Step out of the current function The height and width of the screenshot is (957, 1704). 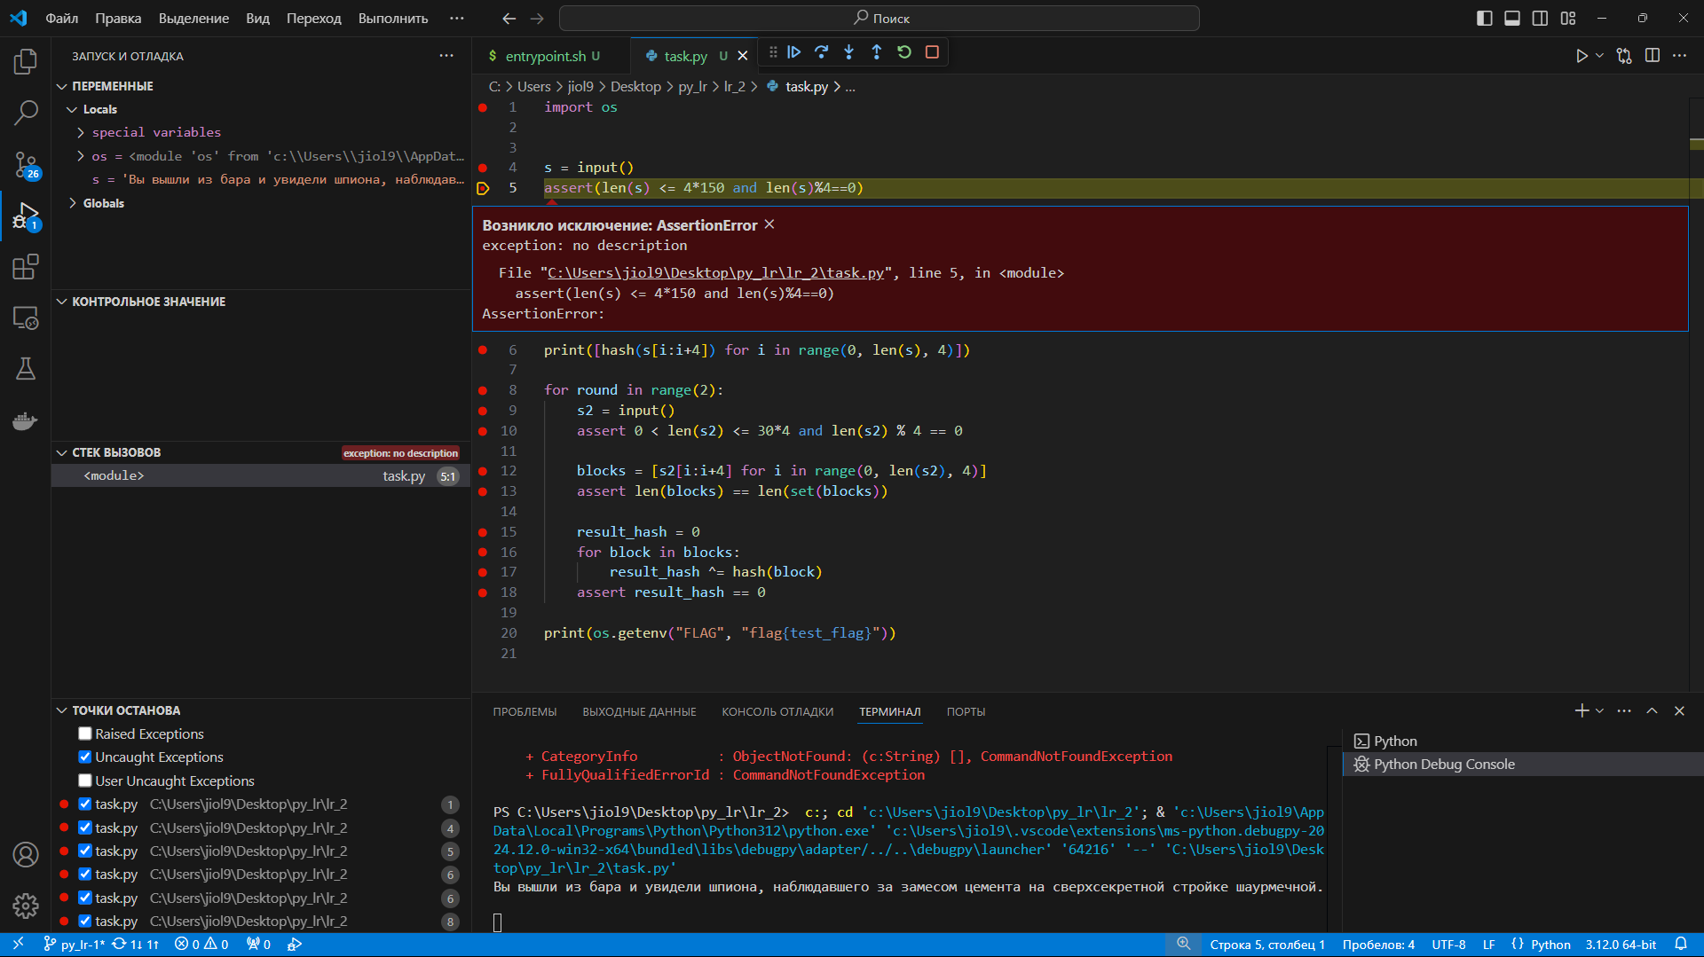pyautogui.click(x=877, y=52)
